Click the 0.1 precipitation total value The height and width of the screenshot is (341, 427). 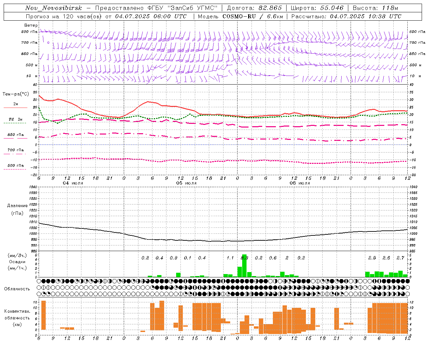click(x=188, y=258)
